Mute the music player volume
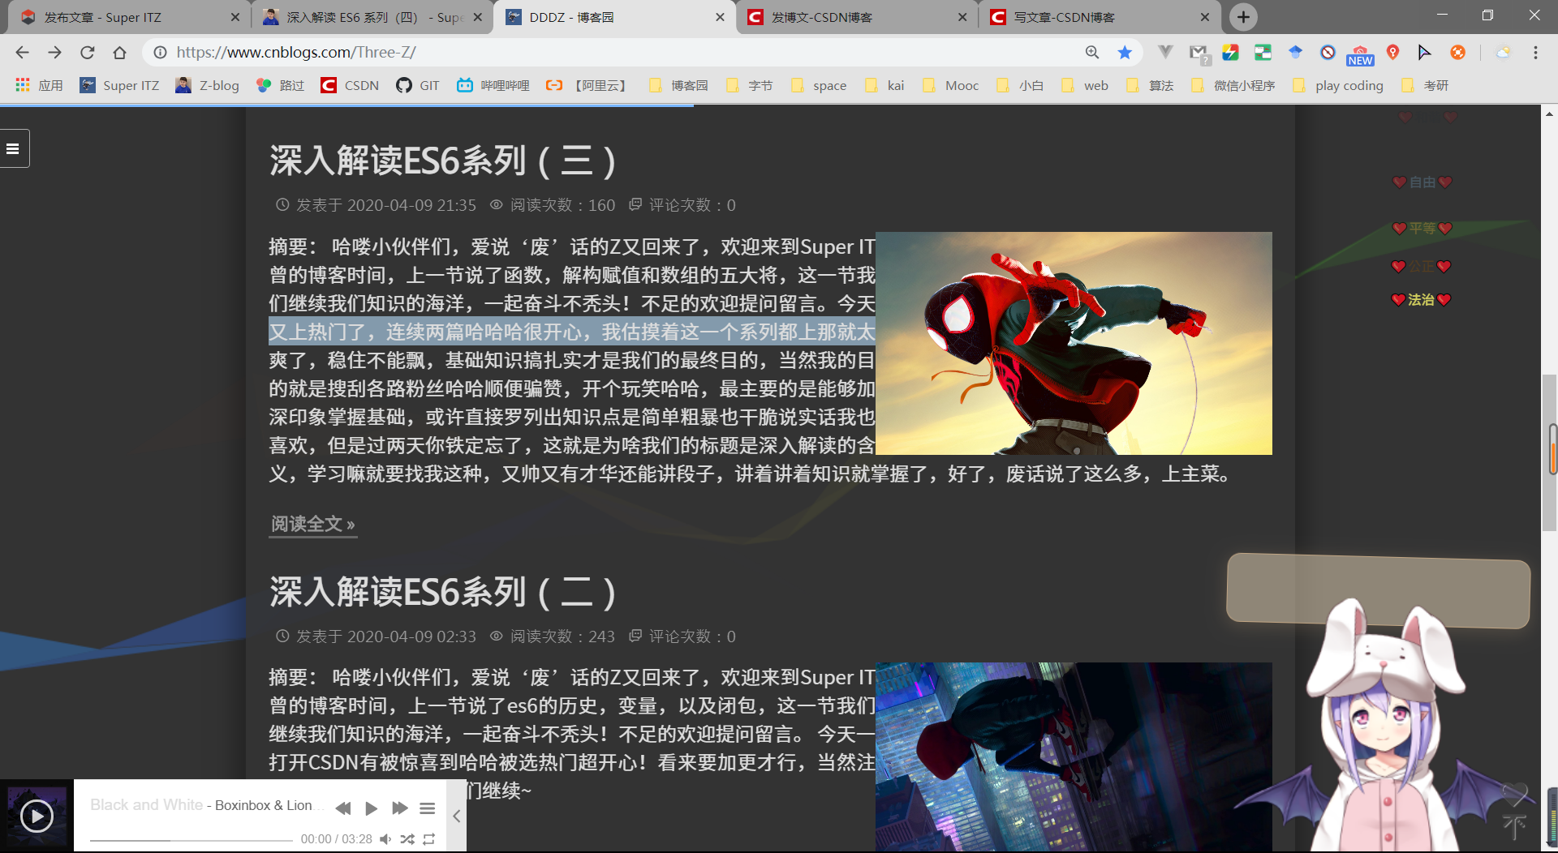The height and width of the screenshot is (853, 1558). [386, 839]
